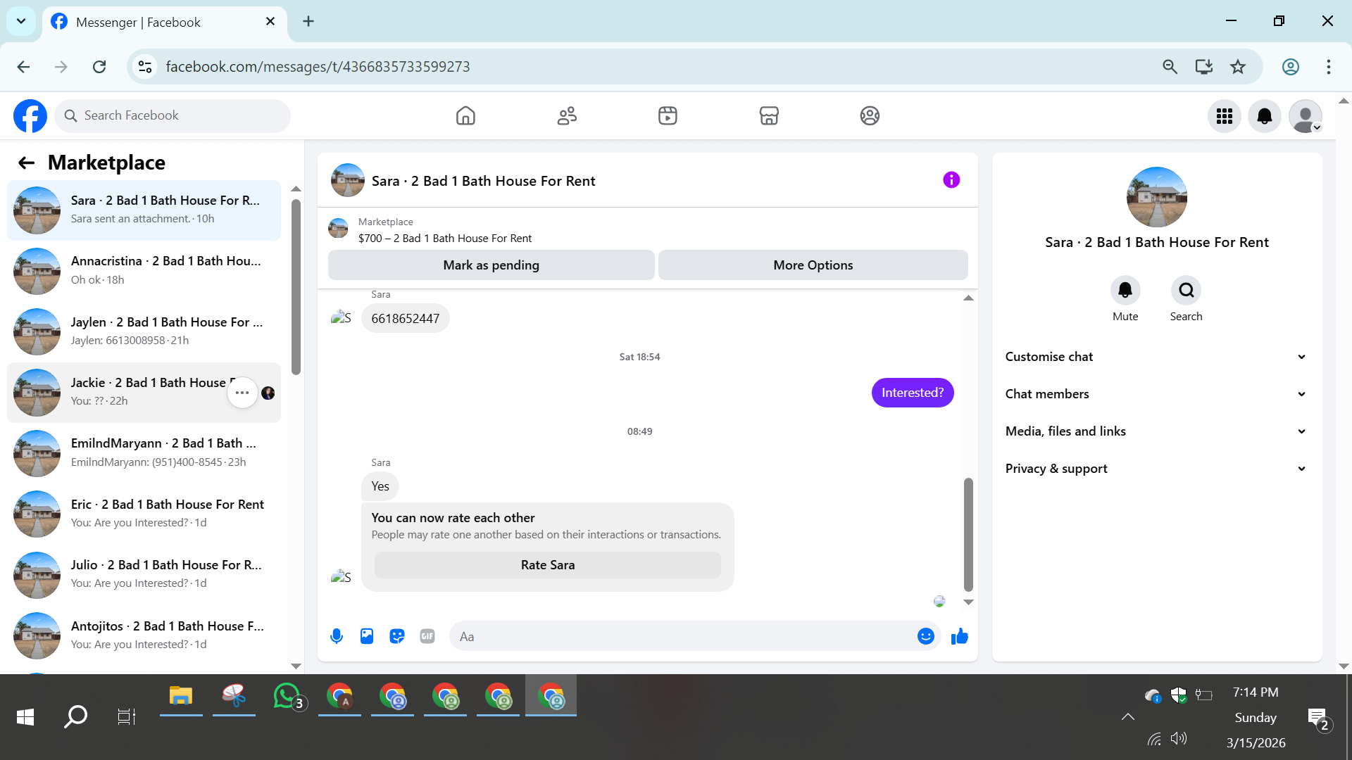Open the listing thumbnail in right panel
The image size is (1352, 760).
point(1157,197)
